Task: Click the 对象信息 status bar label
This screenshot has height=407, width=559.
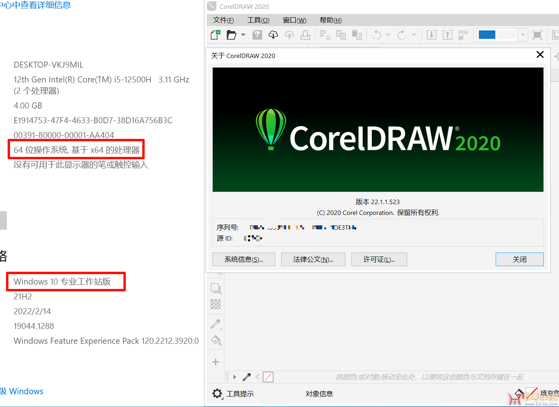Action: click(x=319, y=394)
